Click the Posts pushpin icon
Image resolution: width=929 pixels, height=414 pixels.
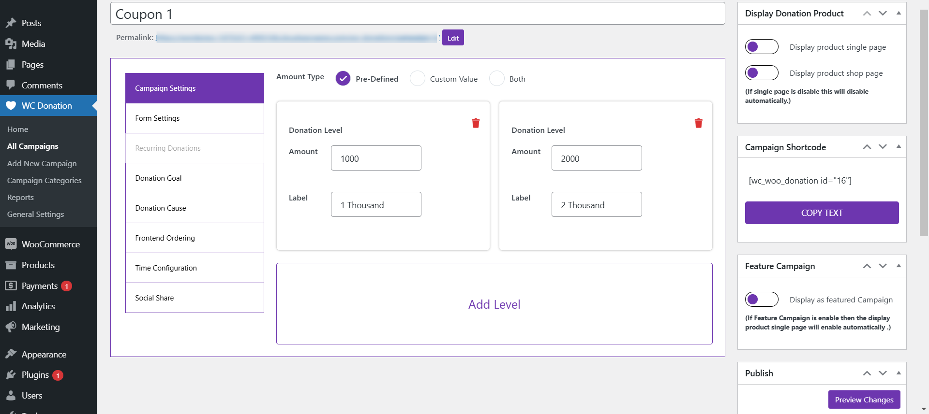tap(11, 23)
